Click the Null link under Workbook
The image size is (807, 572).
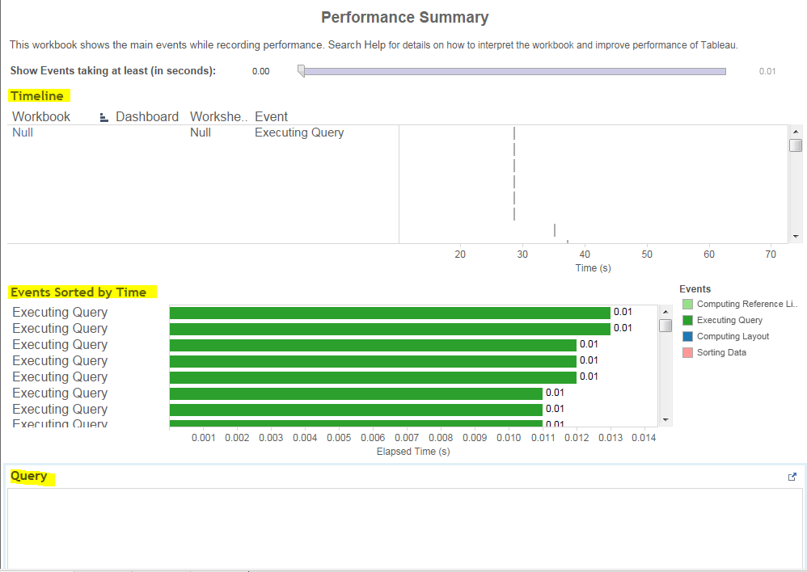coord(22,132)
